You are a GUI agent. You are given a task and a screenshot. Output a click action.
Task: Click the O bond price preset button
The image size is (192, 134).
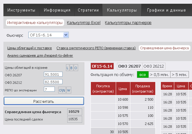coord(76,68)
